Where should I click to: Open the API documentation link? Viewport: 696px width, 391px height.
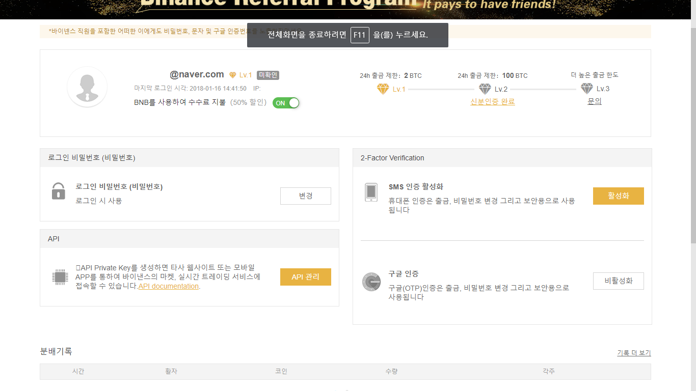[x=169, y=286]
